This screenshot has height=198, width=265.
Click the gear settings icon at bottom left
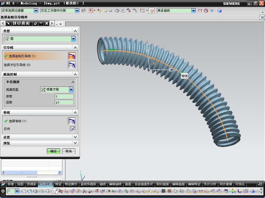[x=3, y=191]
